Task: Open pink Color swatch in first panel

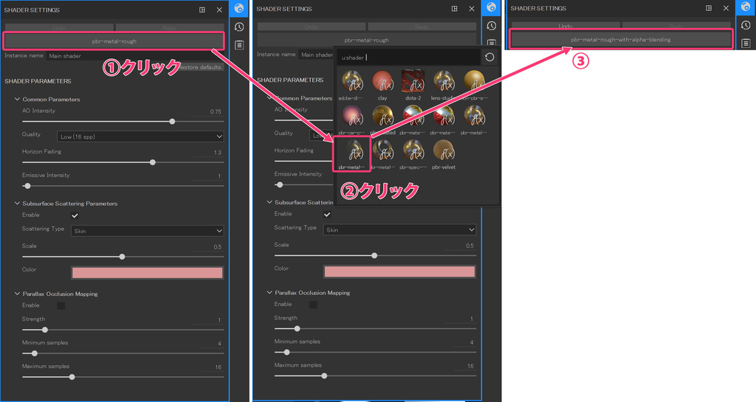Action: [x=147, y=273]
